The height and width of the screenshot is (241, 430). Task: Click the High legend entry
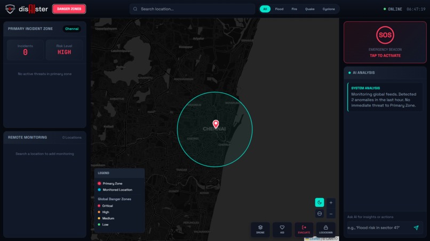point(103,212)
